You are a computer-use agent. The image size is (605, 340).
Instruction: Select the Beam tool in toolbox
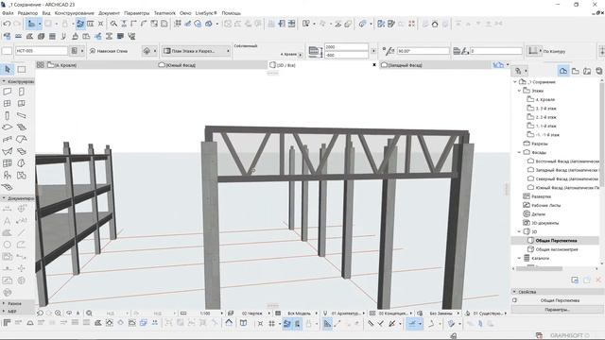(22, 115)
